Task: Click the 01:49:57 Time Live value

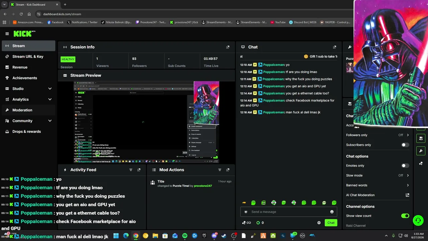Action: [211, 59]
